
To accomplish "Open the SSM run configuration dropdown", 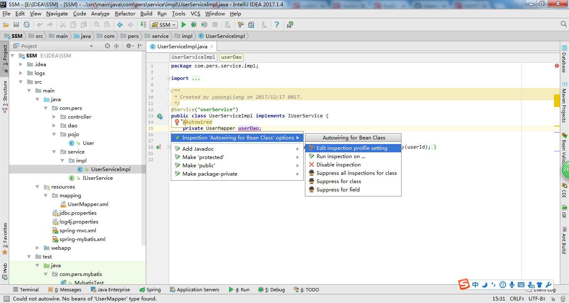I will [x=164, y=25].
